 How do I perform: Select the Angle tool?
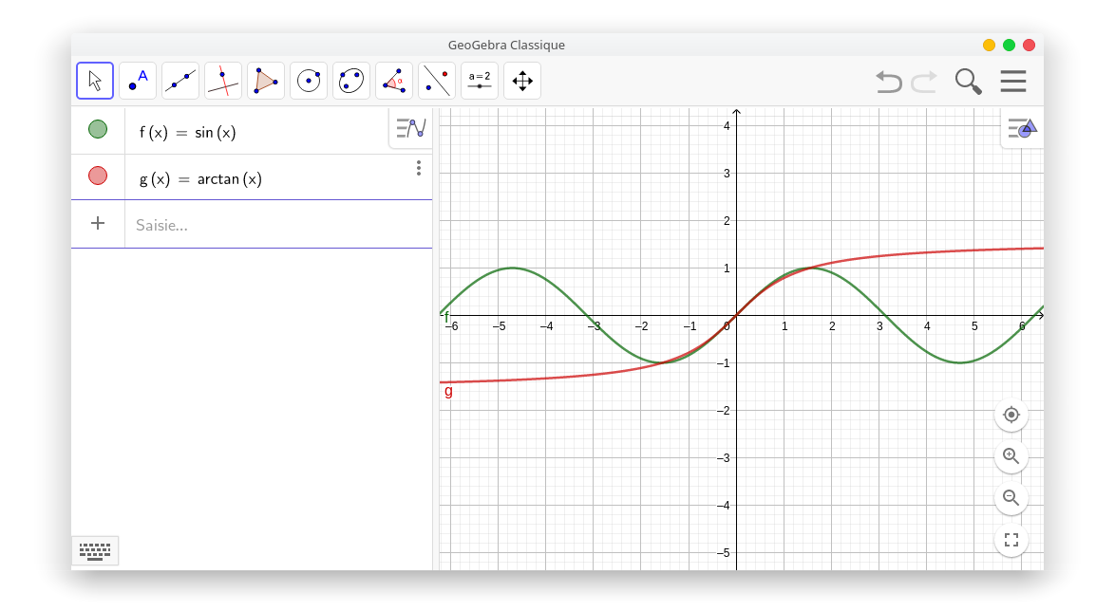click(394, 81)
